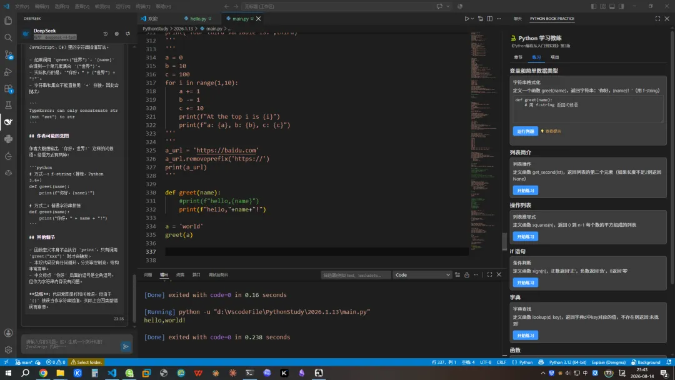Image resolution: width=675 pixels, height=380 pixels.
Task: Toggle the output scroll lock
Action: [467, 274]
